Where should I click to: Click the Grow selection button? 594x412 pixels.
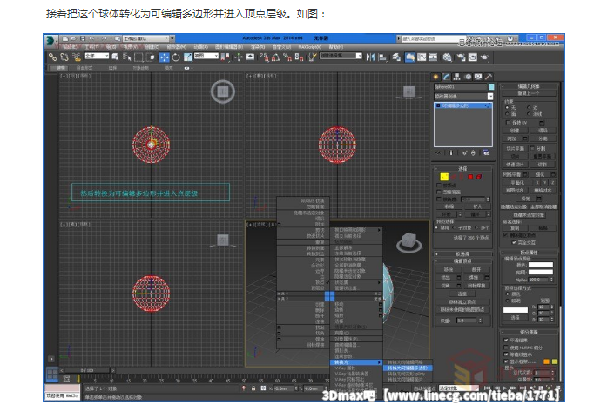coord(477,206)
